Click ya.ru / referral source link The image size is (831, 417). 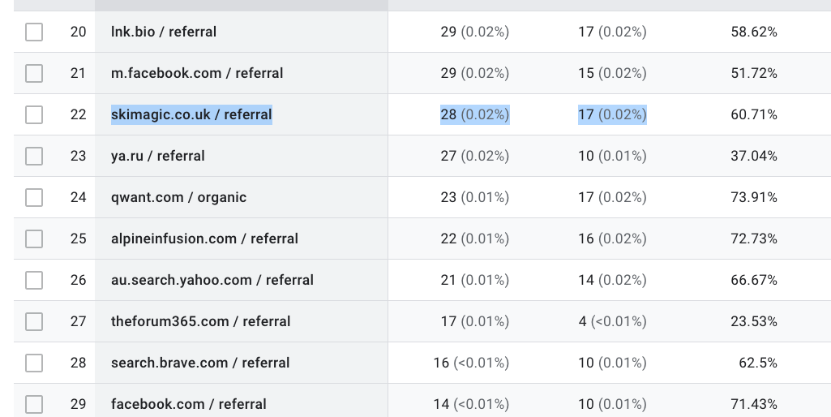(157, 157)
